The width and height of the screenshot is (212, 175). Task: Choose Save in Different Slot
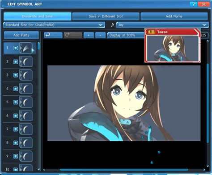pyautogui.click(x=106, y=16)
